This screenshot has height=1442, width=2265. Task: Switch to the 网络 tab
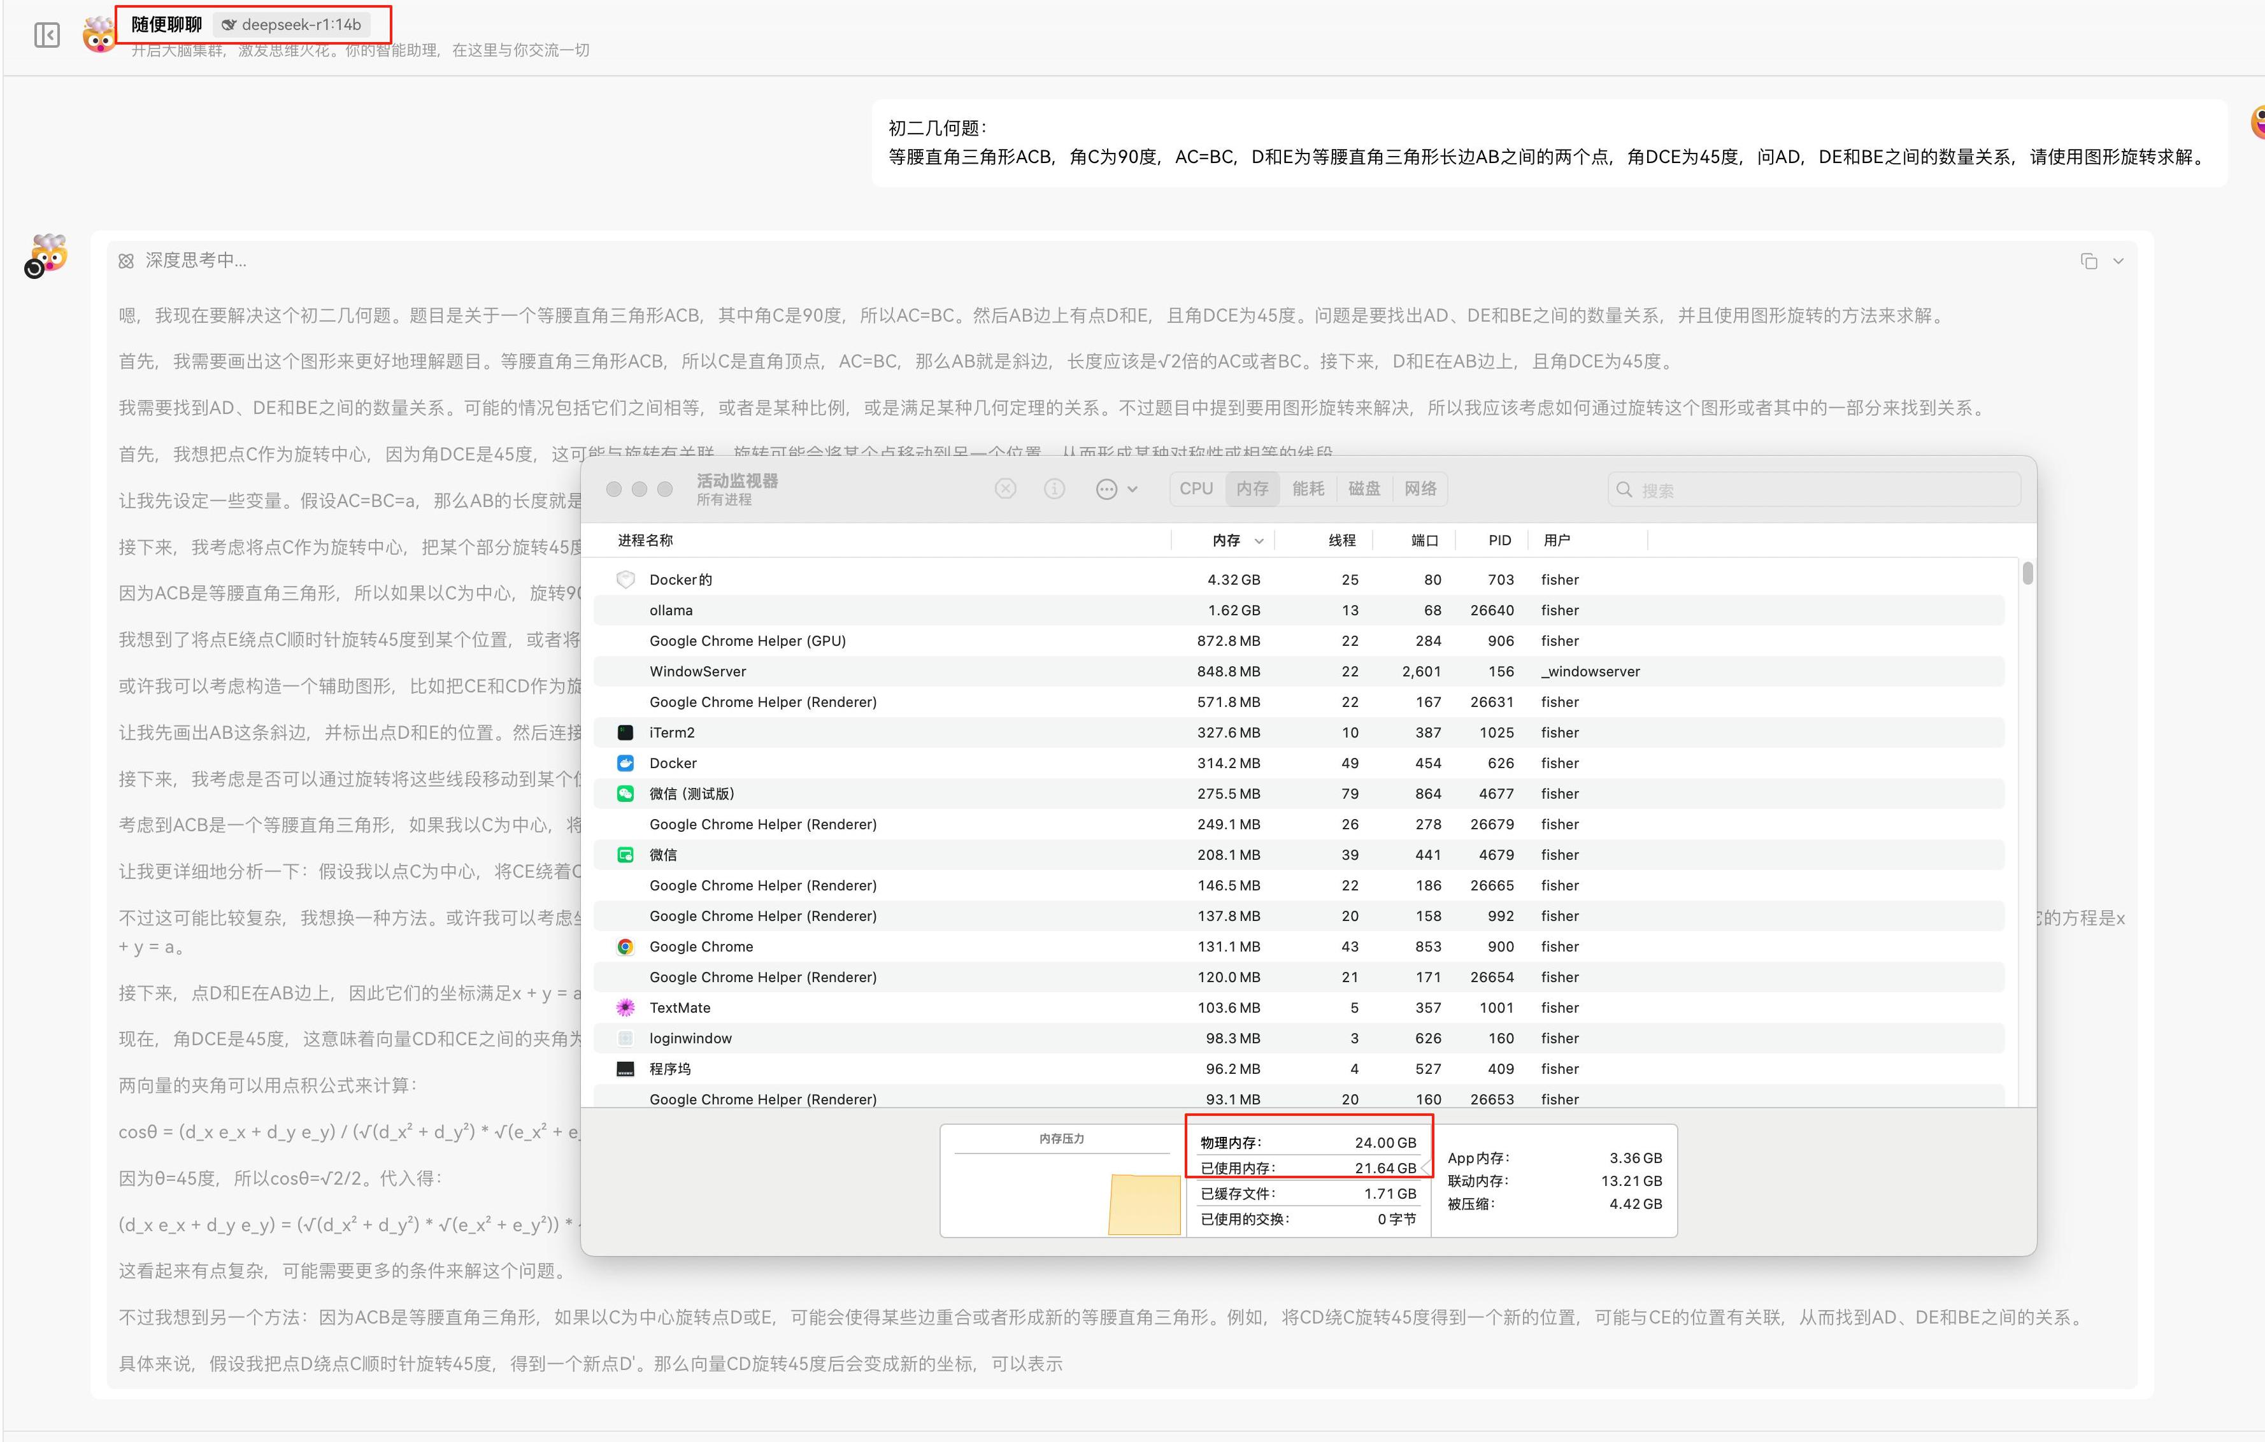[x=1420, y=488]
